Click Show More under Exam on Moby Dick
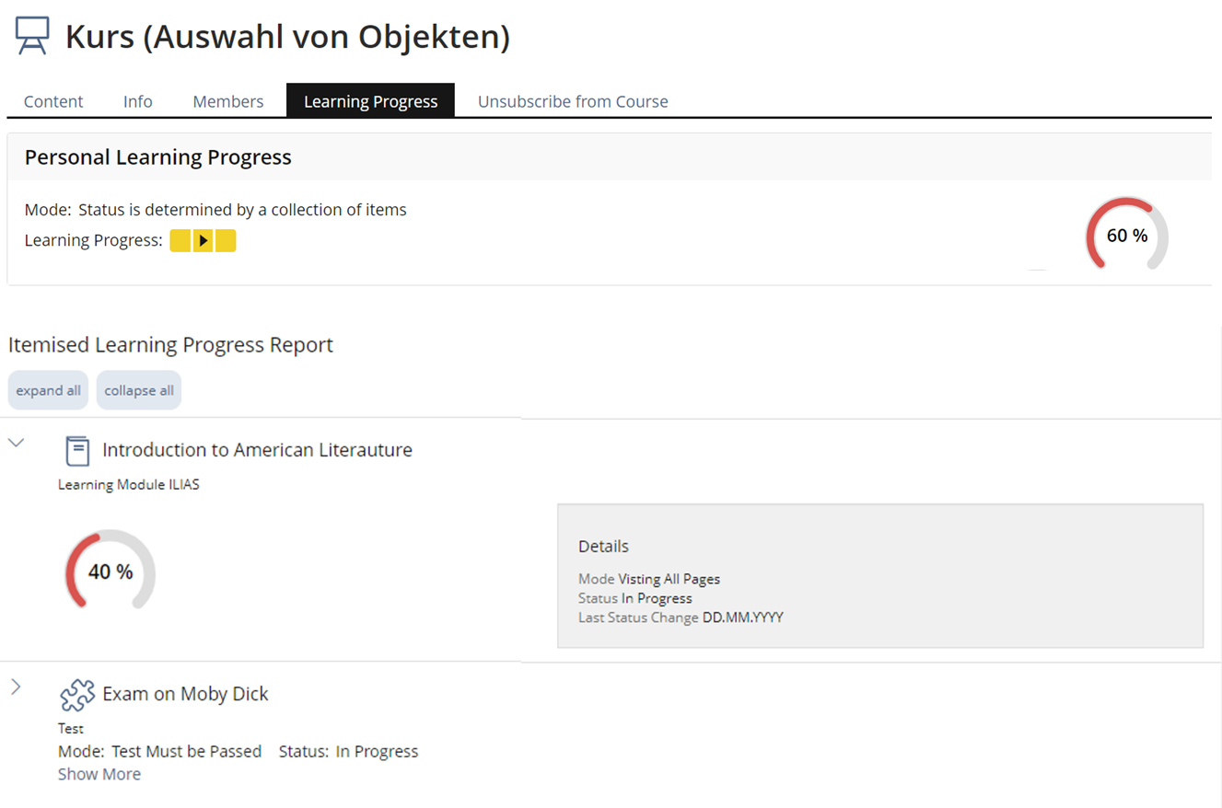1222x808 pixels. [99, 774]
